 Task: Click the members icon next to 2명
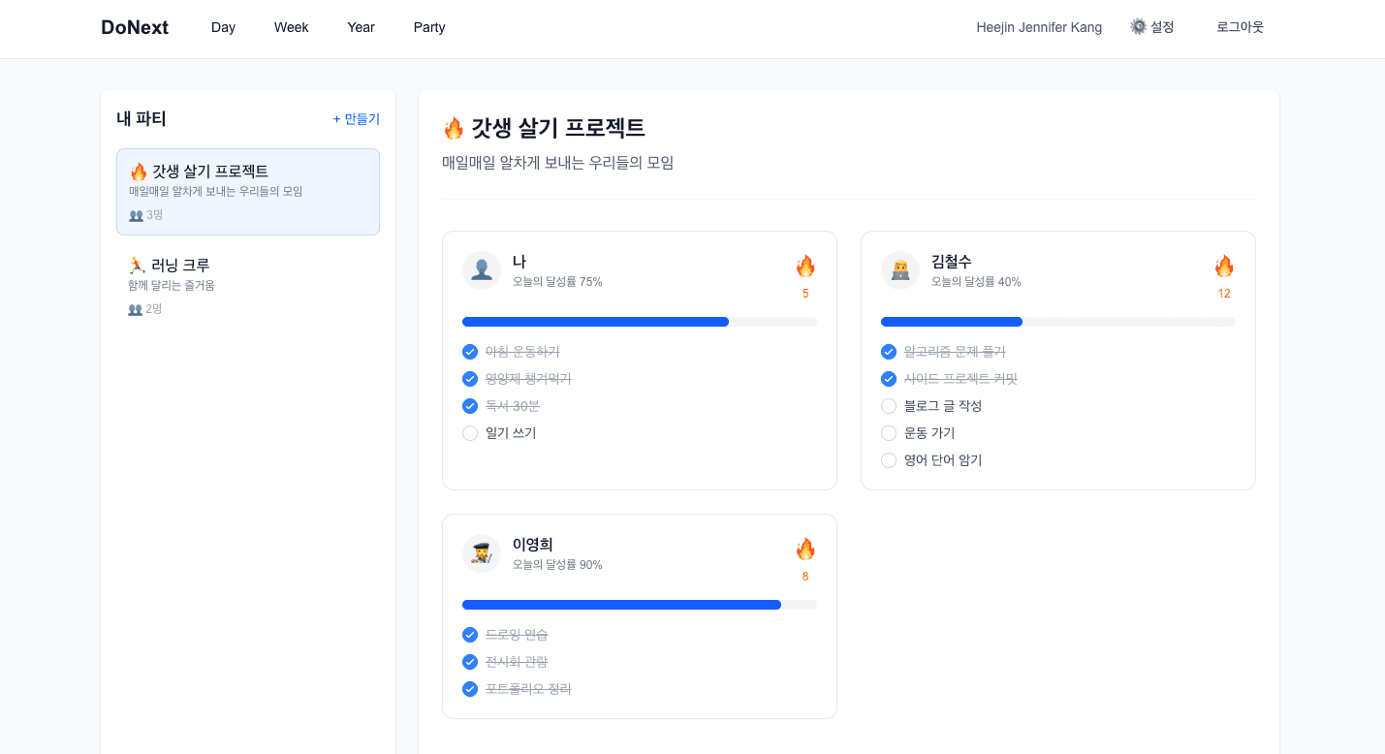pyautogui.click(x=135, y=309)
